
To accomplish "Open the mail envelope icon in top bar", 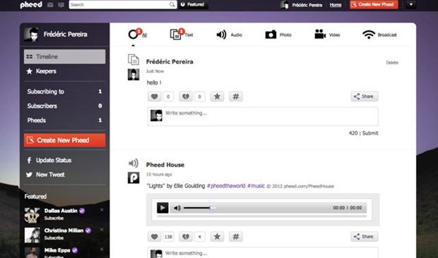I will point(50,5).
